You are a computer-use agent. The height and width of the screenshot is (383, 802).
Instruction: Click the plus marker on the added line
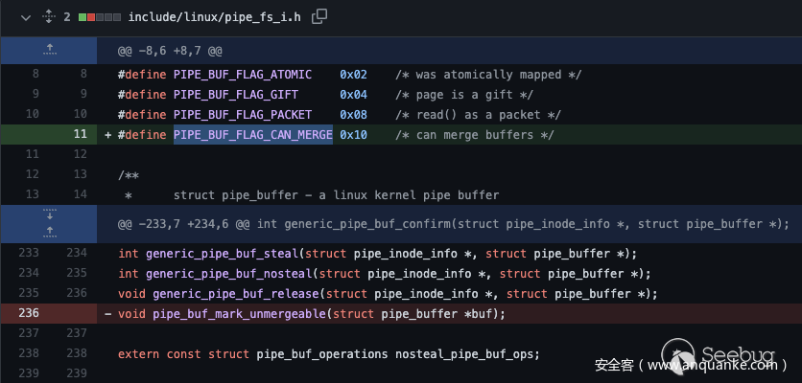pyautogui.click(x=108, y=135)
